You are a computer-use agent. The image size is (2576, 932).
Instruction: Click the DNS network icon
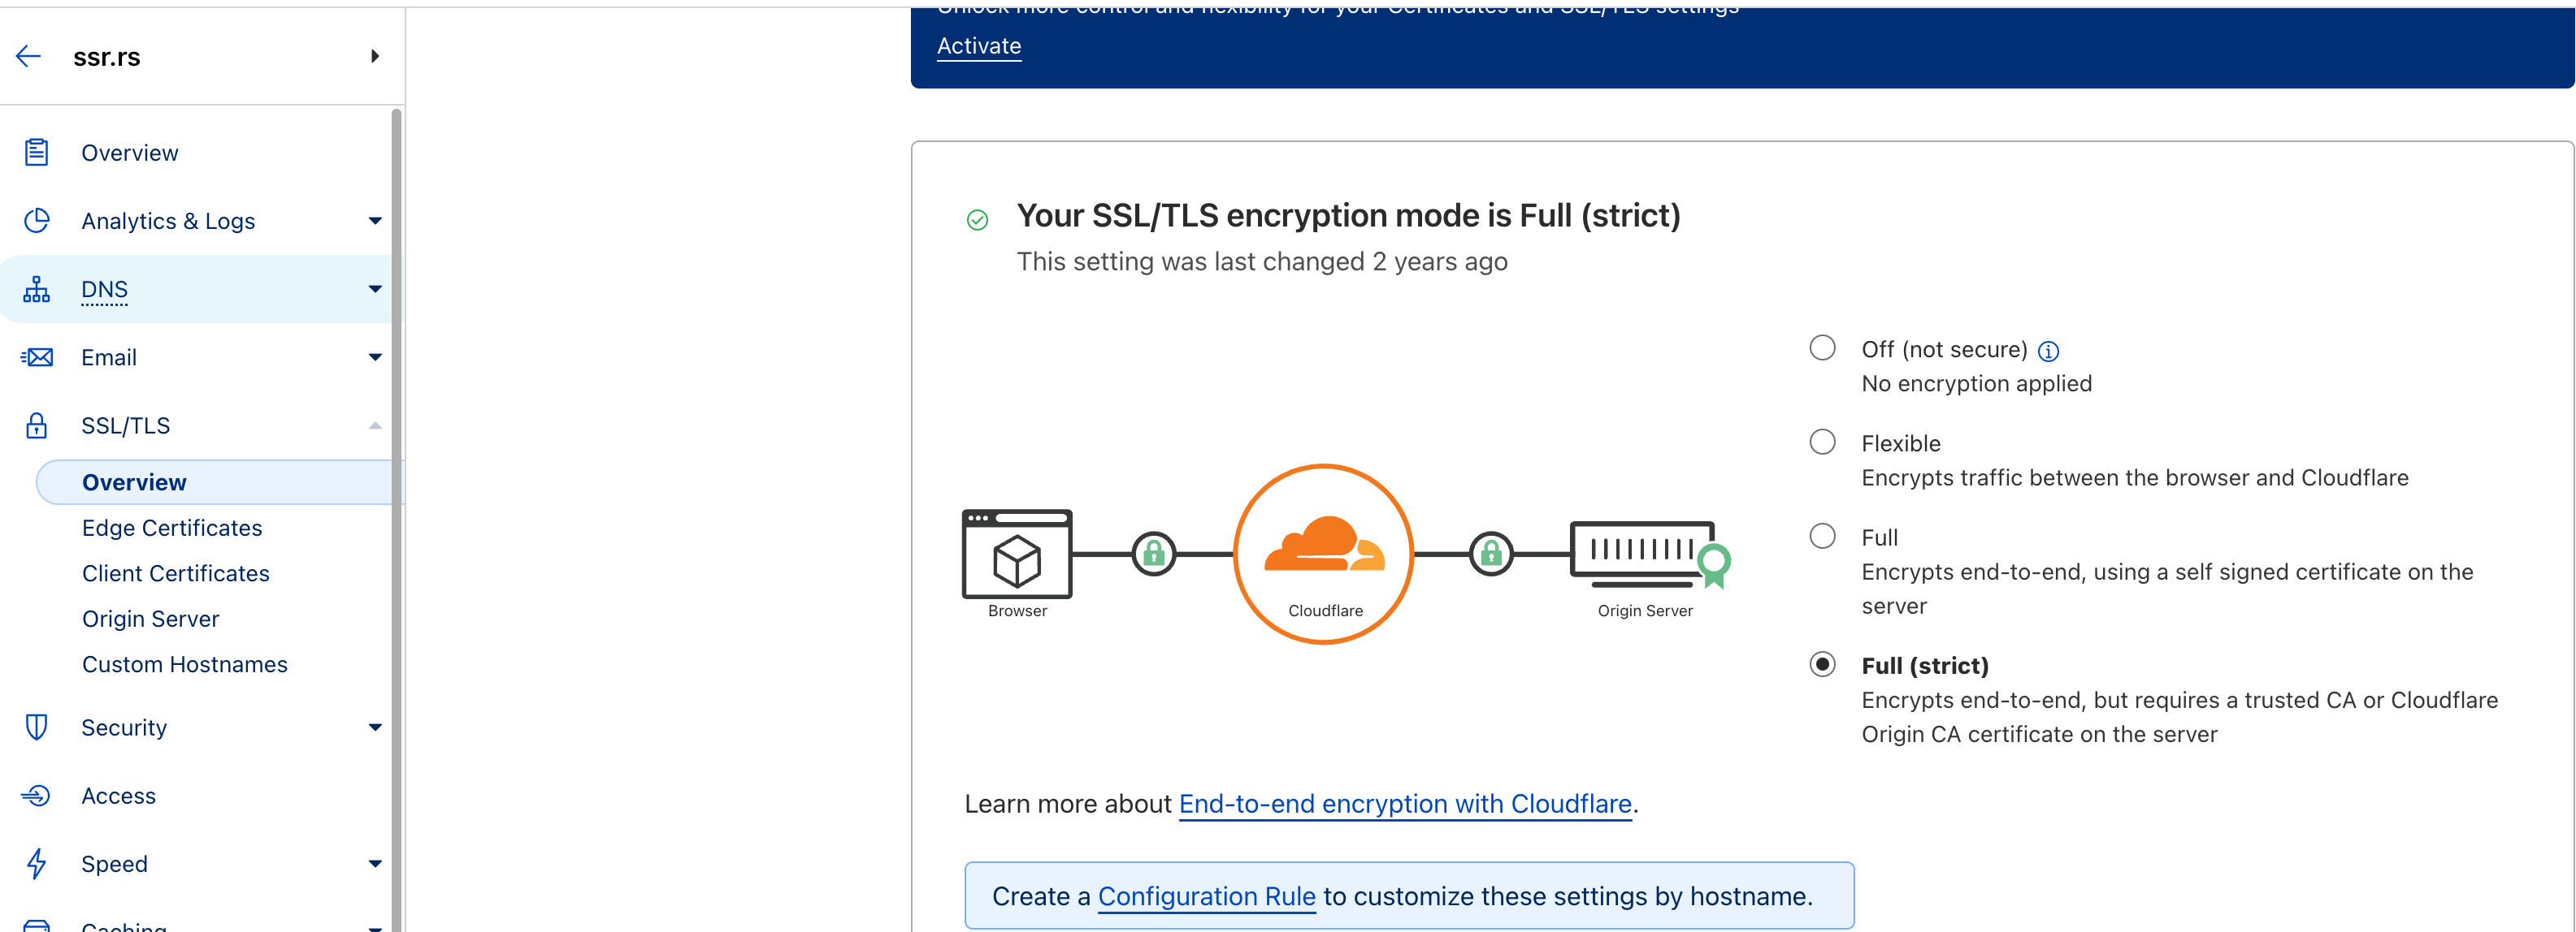coord(37,290)
